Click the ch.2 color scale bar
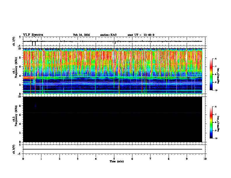This screenshot has width=231, height=178. point(211,122)
